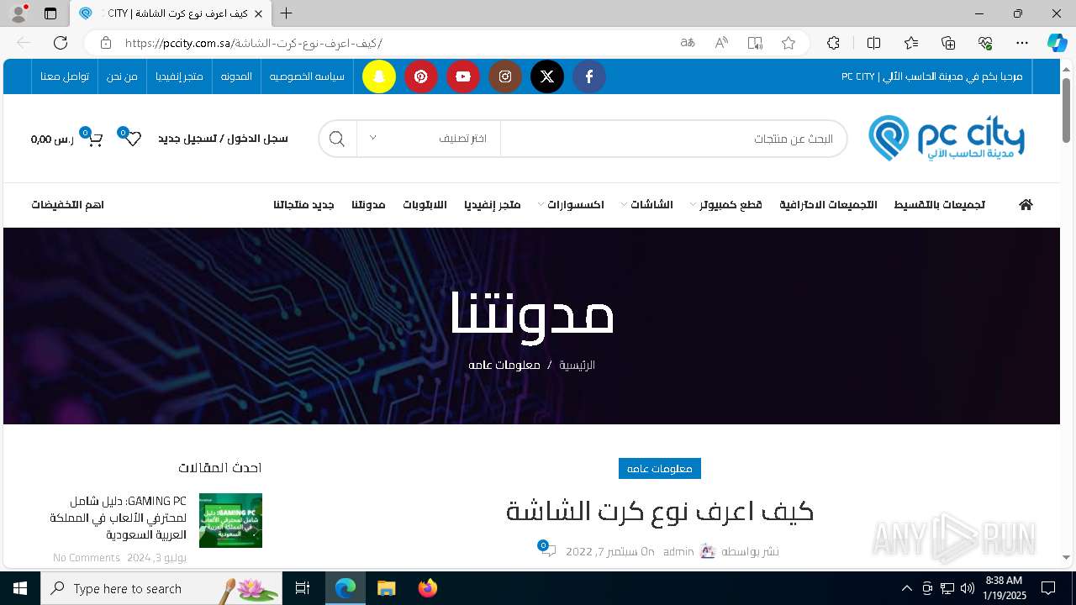Open جديد منتجاتنا menu item
The height and width of the screenshot is (605, 1076).
click(303, 205)
